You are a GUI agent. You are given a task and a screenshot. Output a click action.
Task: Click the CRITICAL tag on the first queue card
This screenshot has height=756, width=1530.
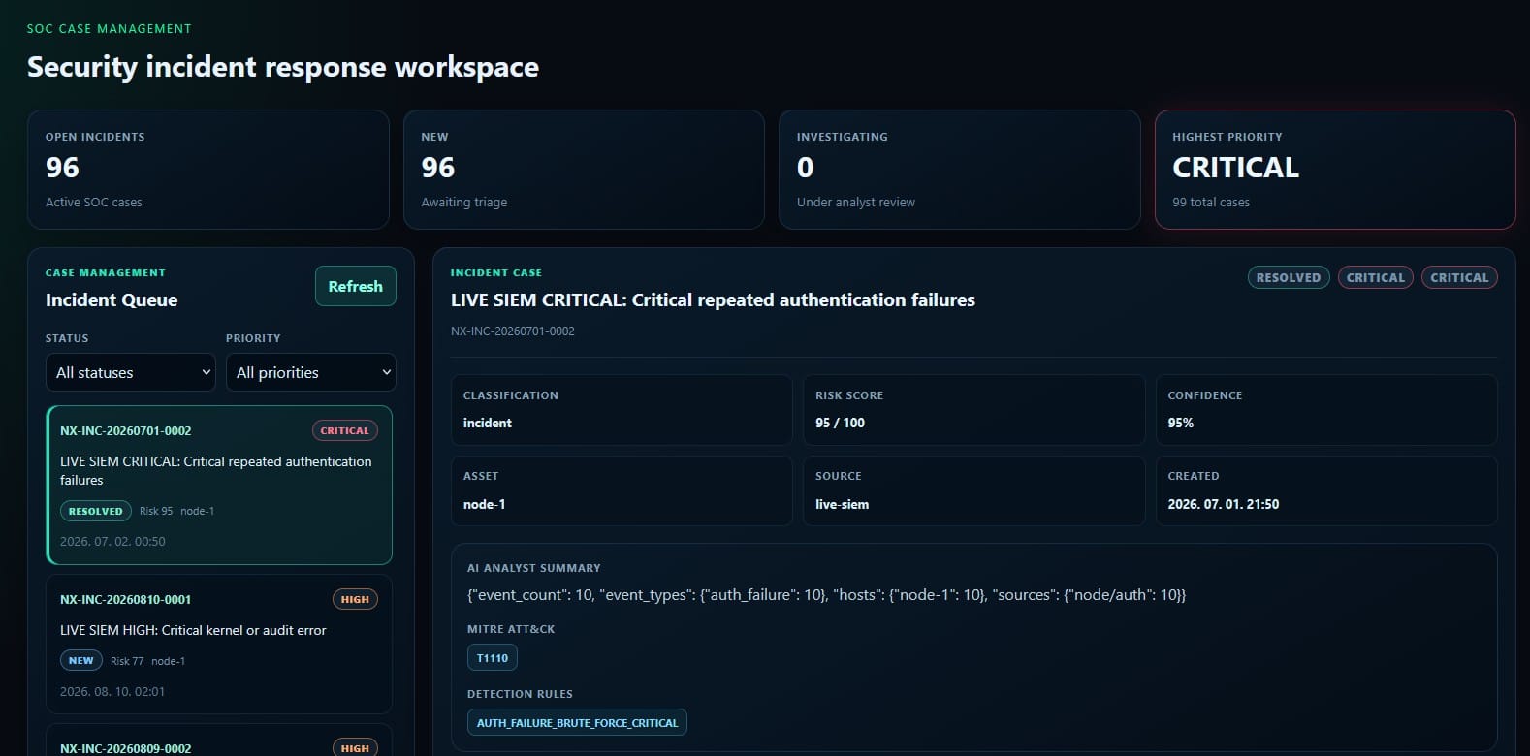[x=345, y=430]
